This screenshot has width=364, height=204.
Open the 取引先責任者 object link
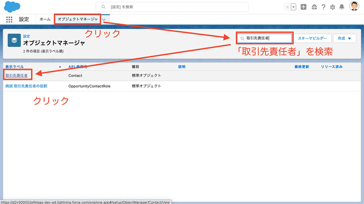(x=16, y=75)
